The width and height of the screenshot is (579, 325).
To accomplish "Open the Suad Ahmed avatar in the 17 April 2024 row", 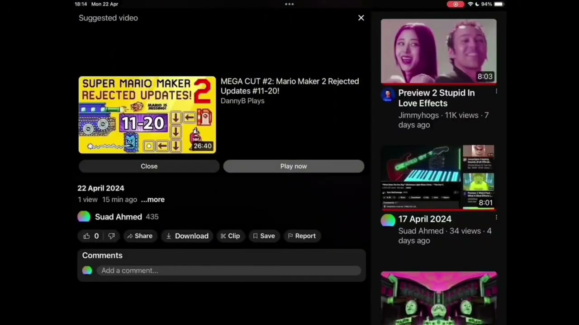I will pyautogui.click(x=388, y=220).
